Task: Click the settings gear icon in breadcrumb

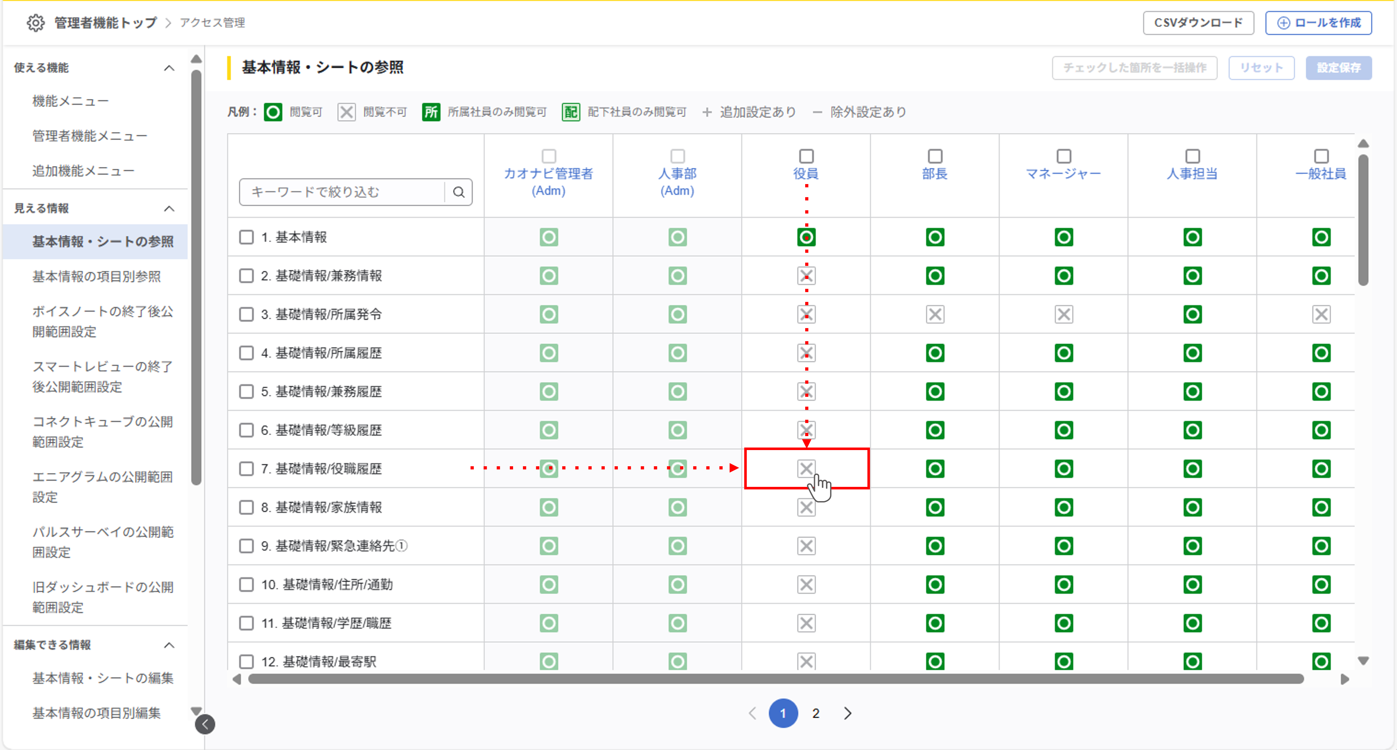Action: tap(36, 23)
